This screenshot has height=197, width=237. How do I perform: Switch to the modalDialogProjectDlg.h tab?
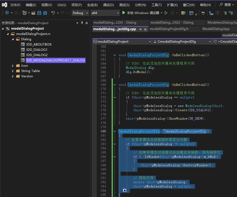point(169,29)
